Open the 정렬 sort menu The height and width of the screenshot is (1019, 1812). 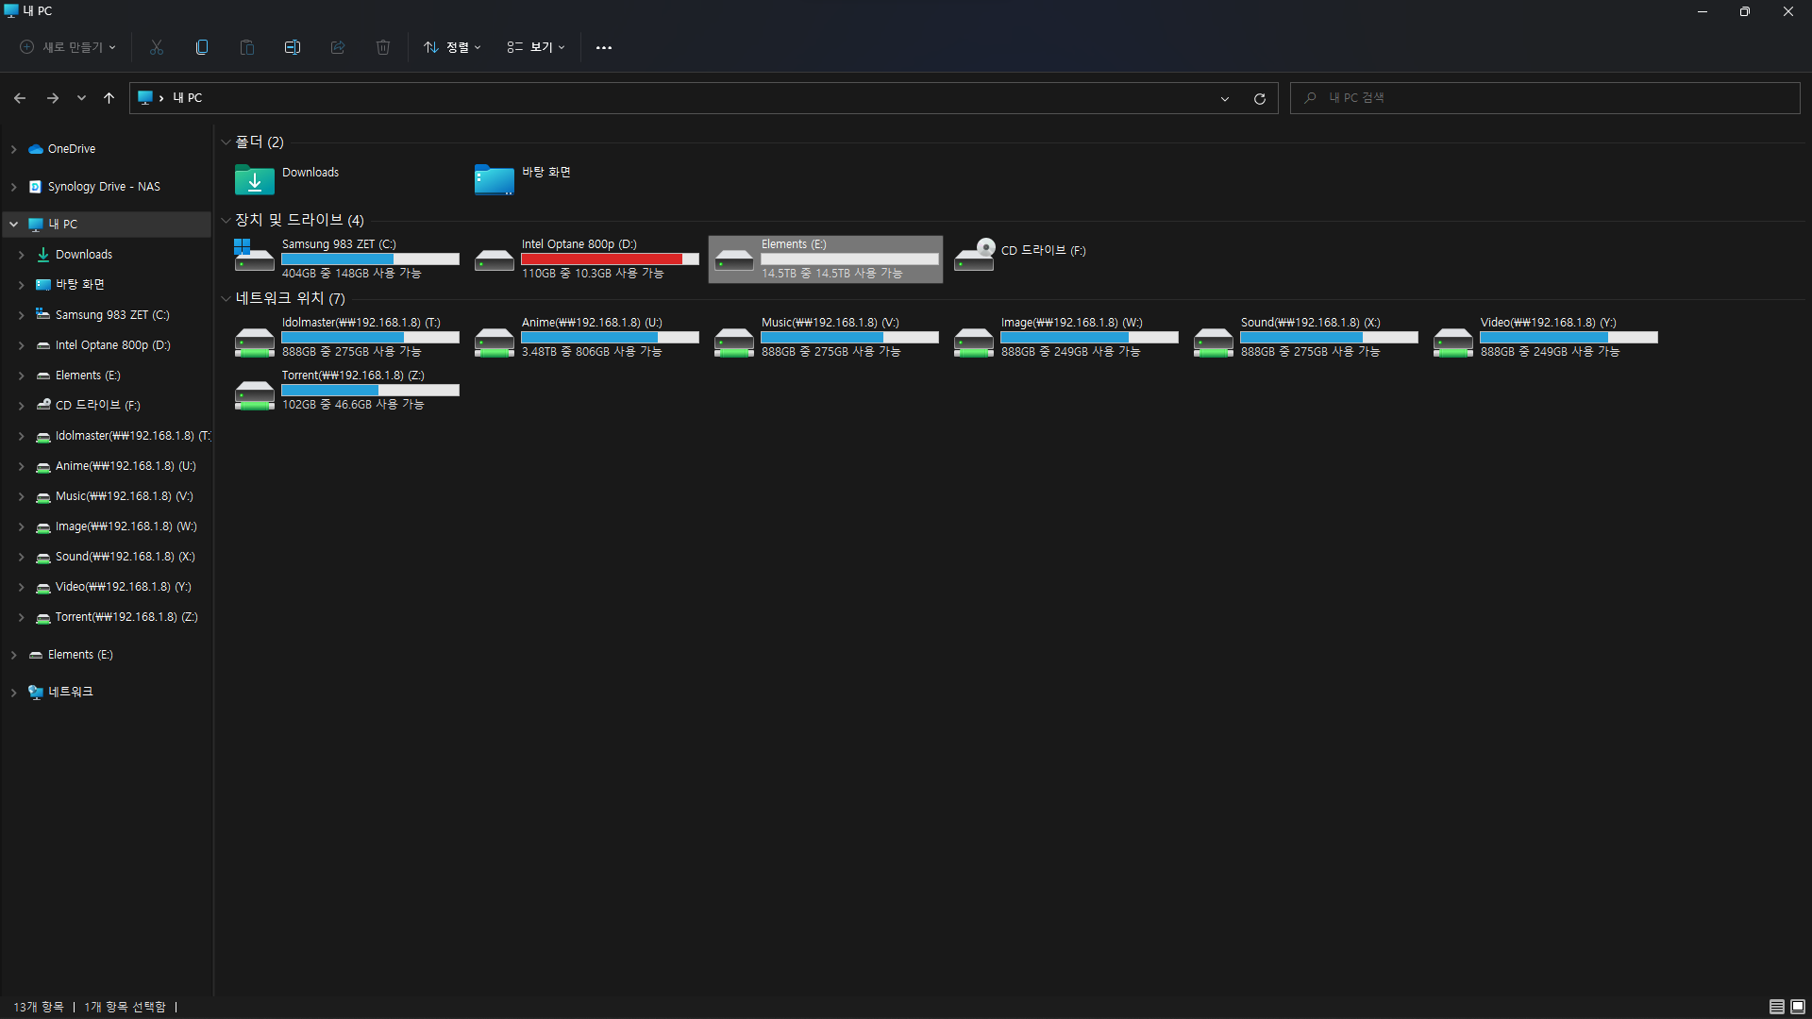tap(453, 47)
